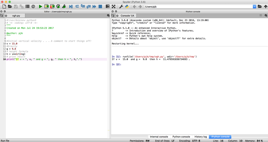This screenshot has height=142, width=268.
Task: Run the file with the green play icon
Action: coord(41,6)
